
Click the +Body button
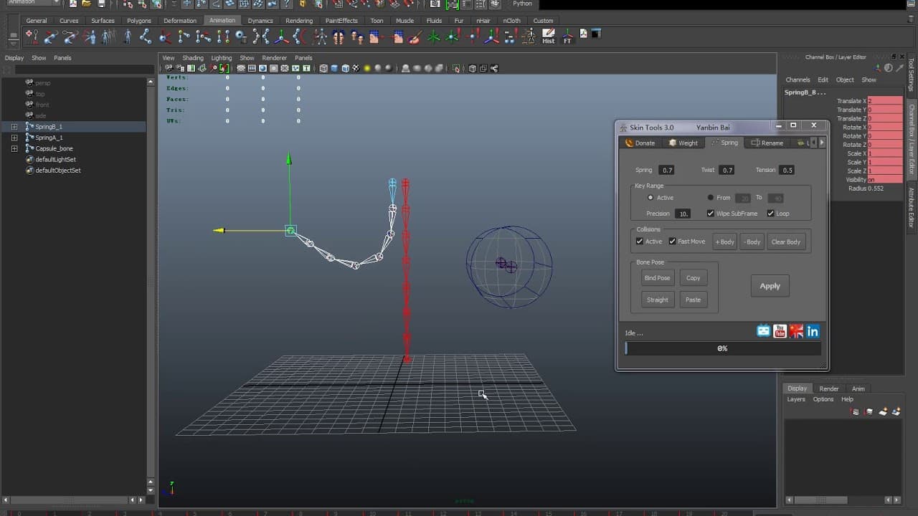(x=724, y=242)
